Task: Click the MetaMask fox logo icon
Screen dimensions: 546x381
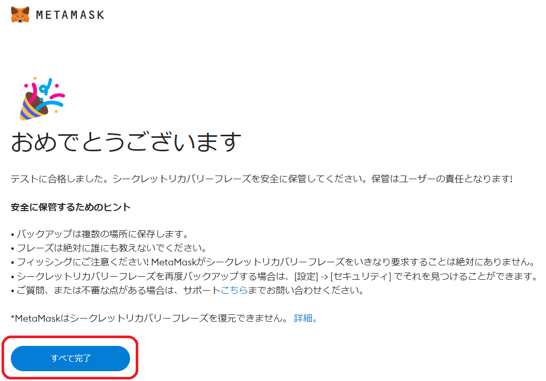Action: click(x=20, y=14)
